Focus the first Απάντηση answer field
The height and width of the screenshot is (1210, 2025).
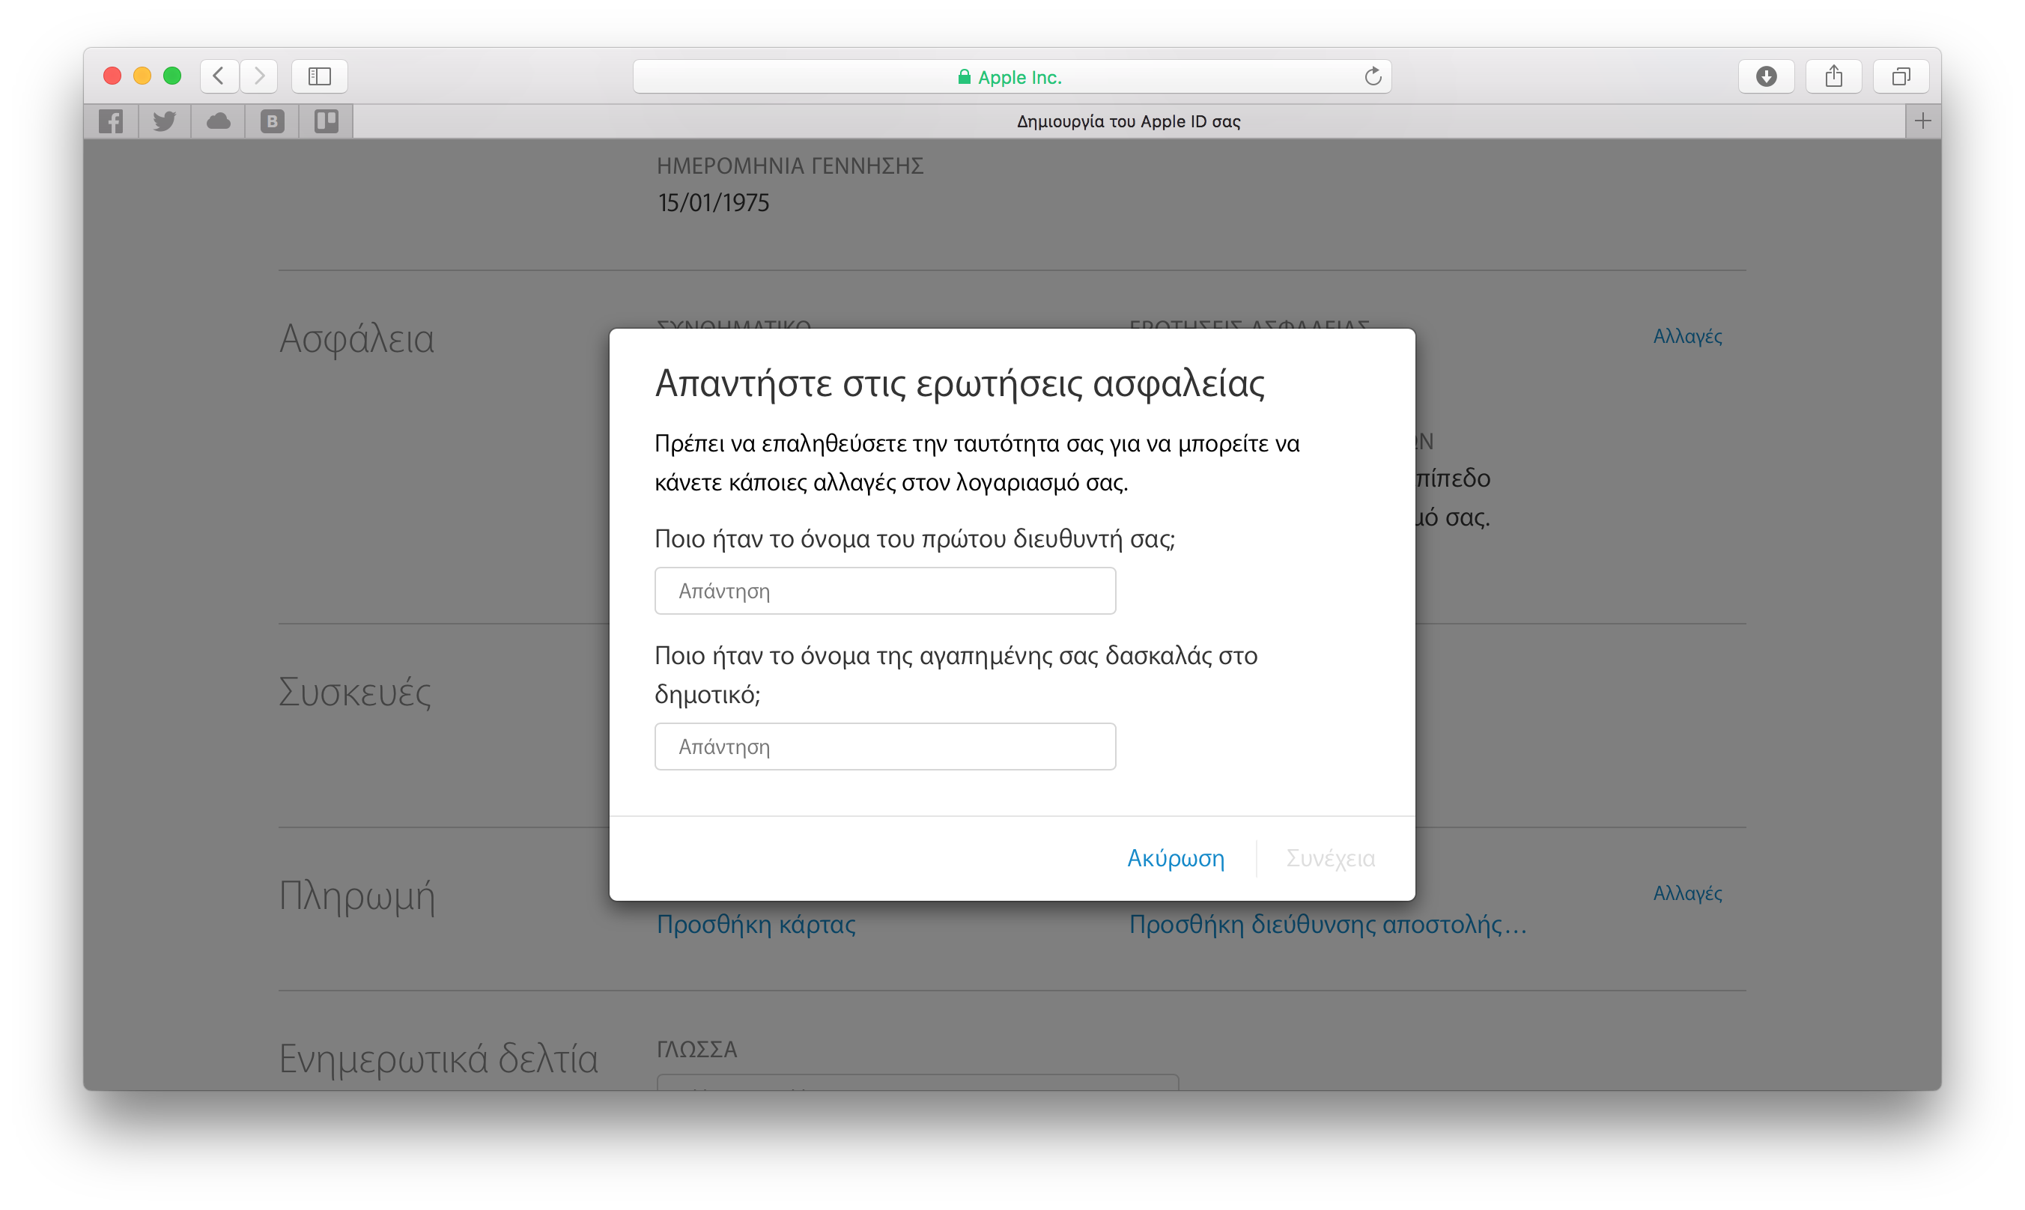885,590
